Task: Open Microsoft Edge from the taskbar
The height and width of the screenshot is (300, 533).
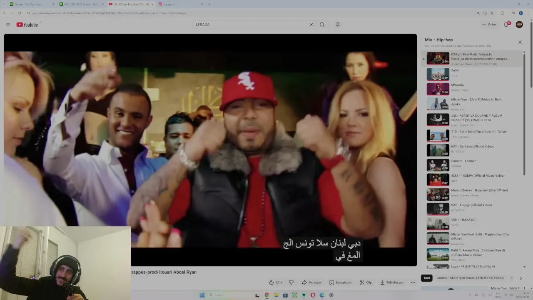Action: [x=322, y=295]
